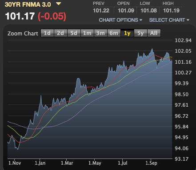
Task: Click the 1.Nov date axis label
Action: point(15,163)
